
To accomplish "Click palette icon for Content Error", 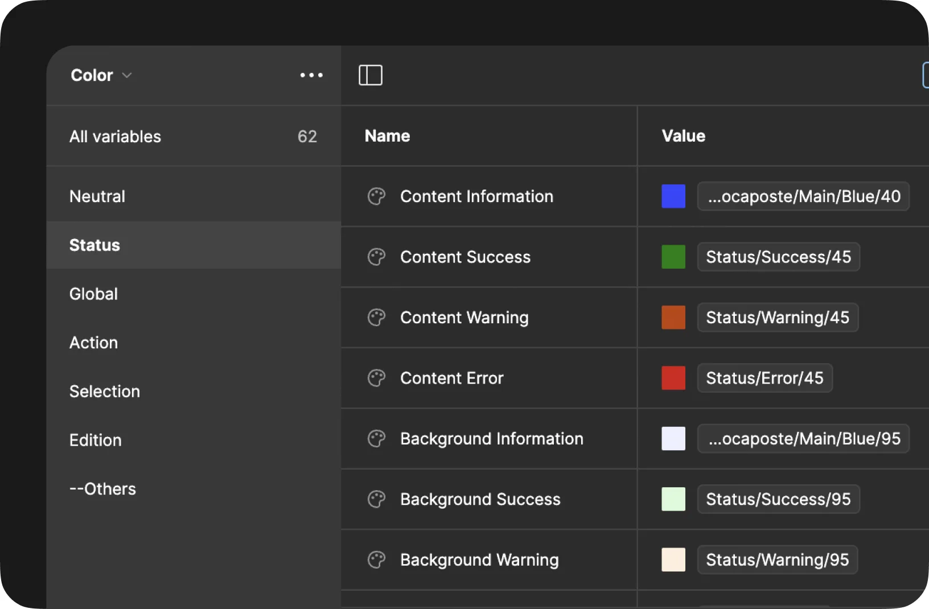I will tap(376, 378).
